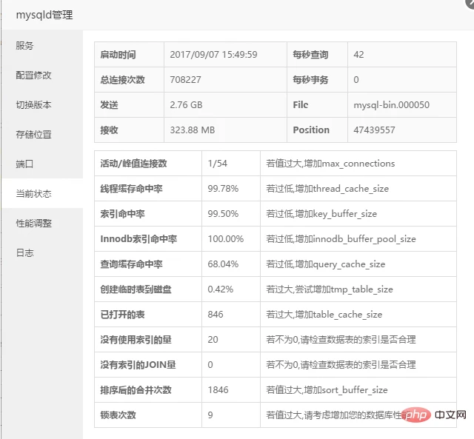Click the 锁表次数 value 9
Image resolution: width=474 pixels, height=439 pixels.
[210, 415]
